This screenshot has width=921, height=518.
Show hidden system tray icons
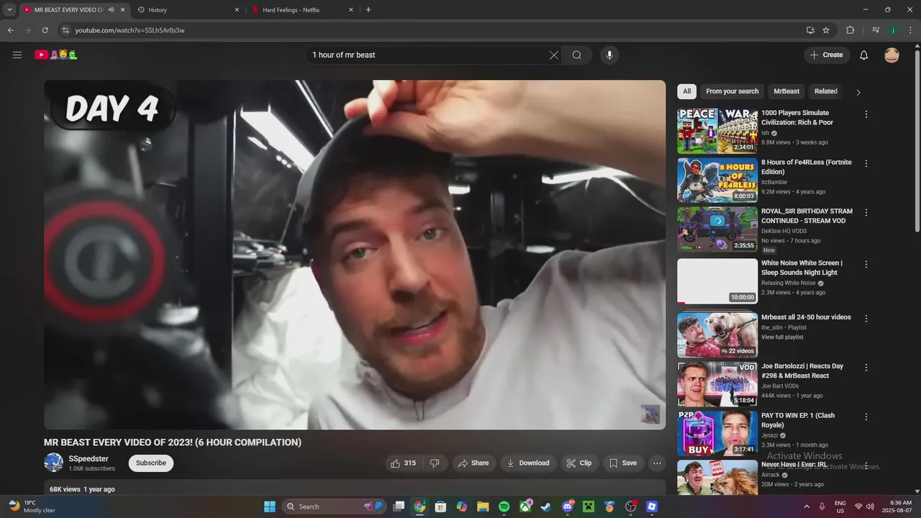click(806, 506)
